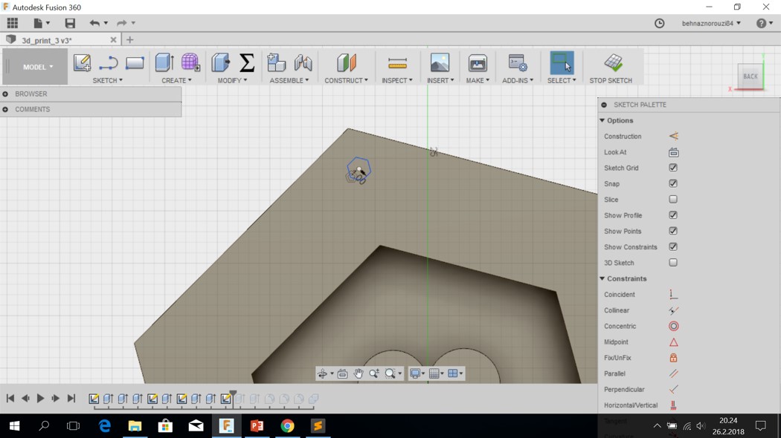Viewport: 781px width, 438px height.
Task: Expand the COMMENTS panel
Action: tap(5, 109)
